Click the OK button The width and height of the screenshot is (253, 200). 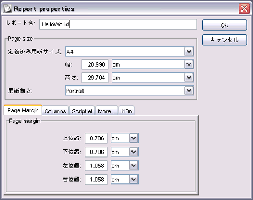[x=225, y=25]
